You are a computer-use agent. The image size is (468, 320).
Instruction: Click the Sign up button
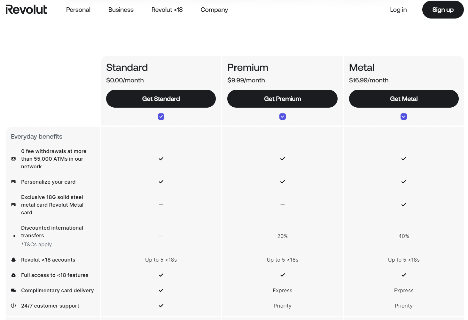pos(443,10)
